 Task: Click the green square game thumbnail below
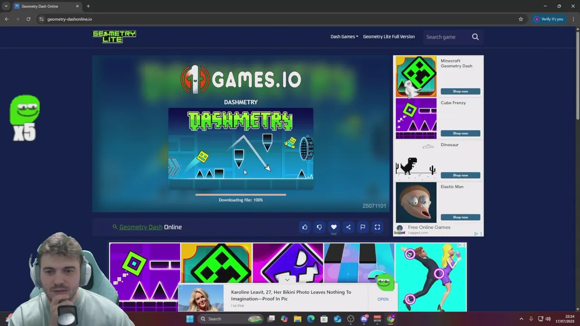[x=145, y=277]
